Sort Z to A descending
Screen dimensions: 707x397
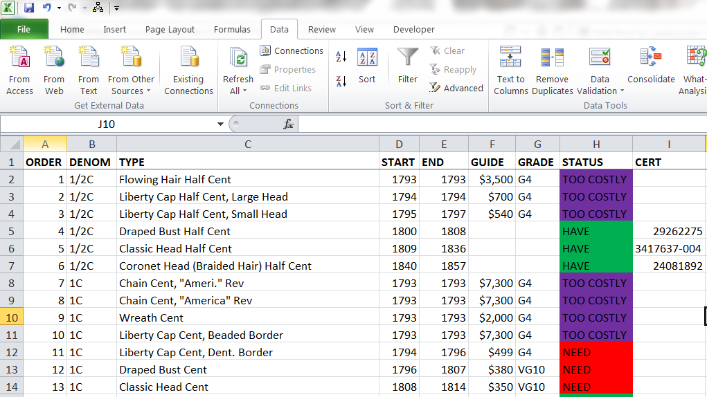(x=341, y=81)
